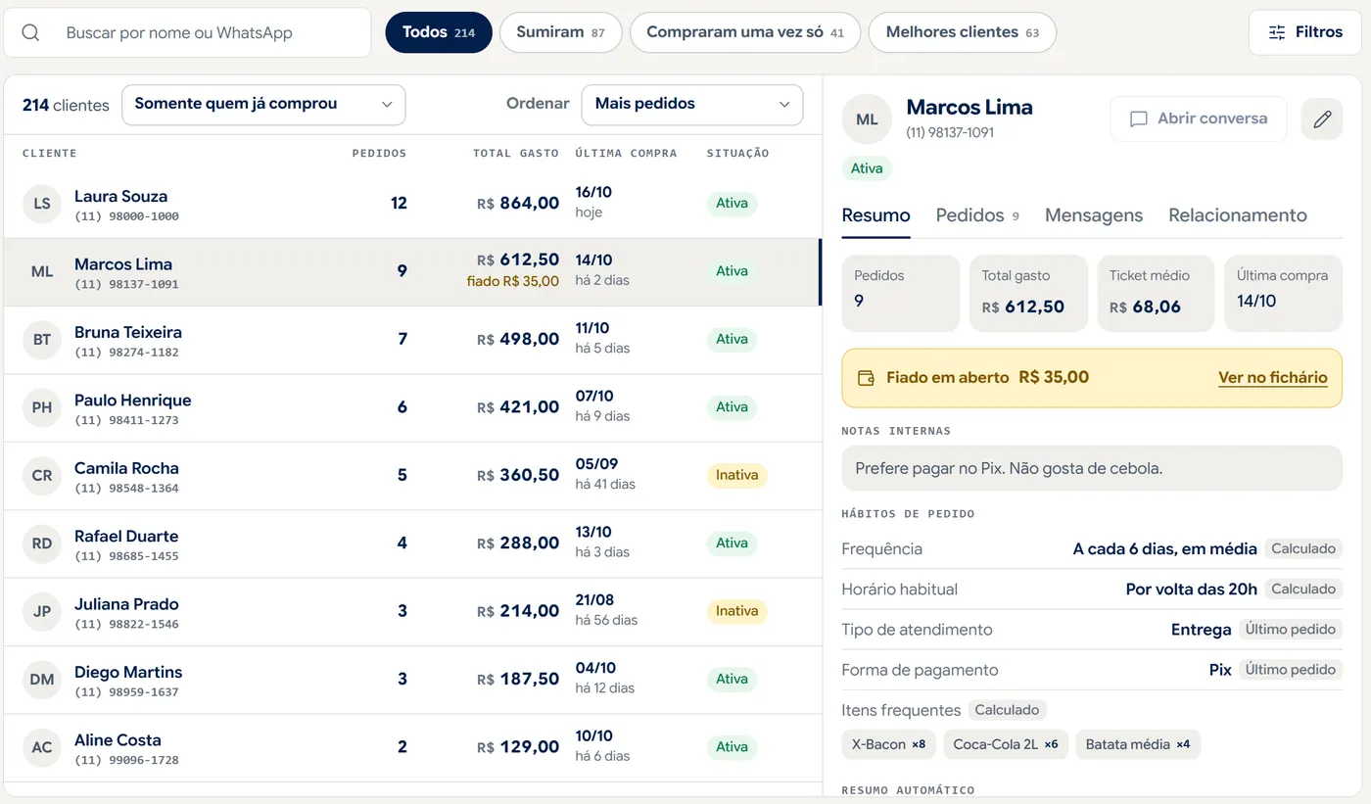Click the Inativa badge for Juliana Prado
1371x804 pixels.
[736, 611]
